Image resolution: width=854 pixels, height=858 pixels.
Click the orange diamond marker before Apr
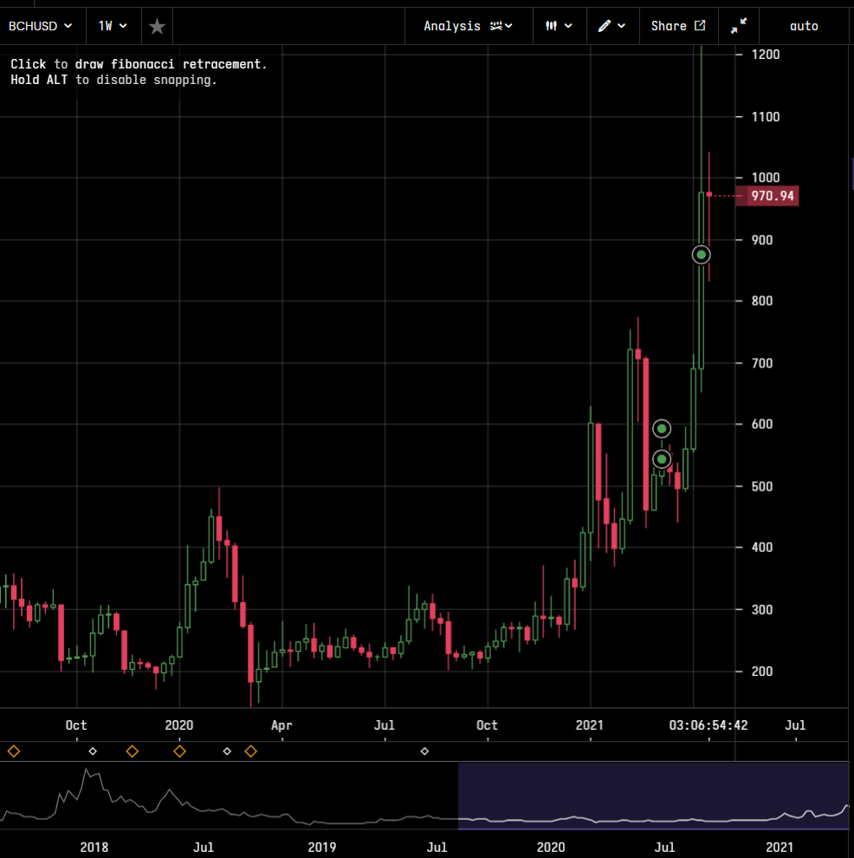point(250,751)
